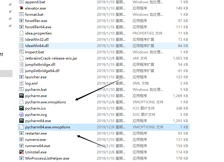224x162 pixels.
Task: Click the pycharm64.exe.vmoptions file icon
Action: 22,127
